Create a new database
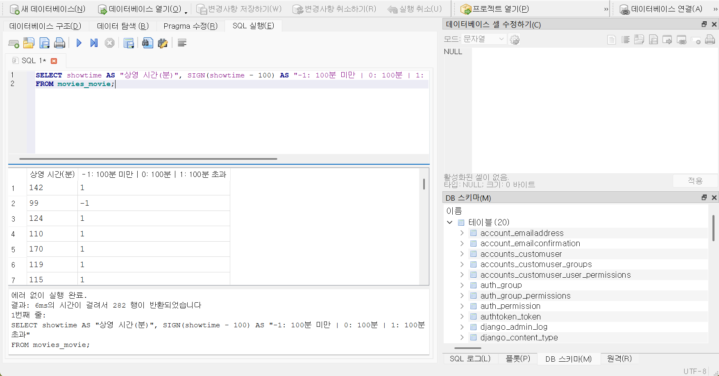The height and width of the screenshot is (376, 719). 47,9
